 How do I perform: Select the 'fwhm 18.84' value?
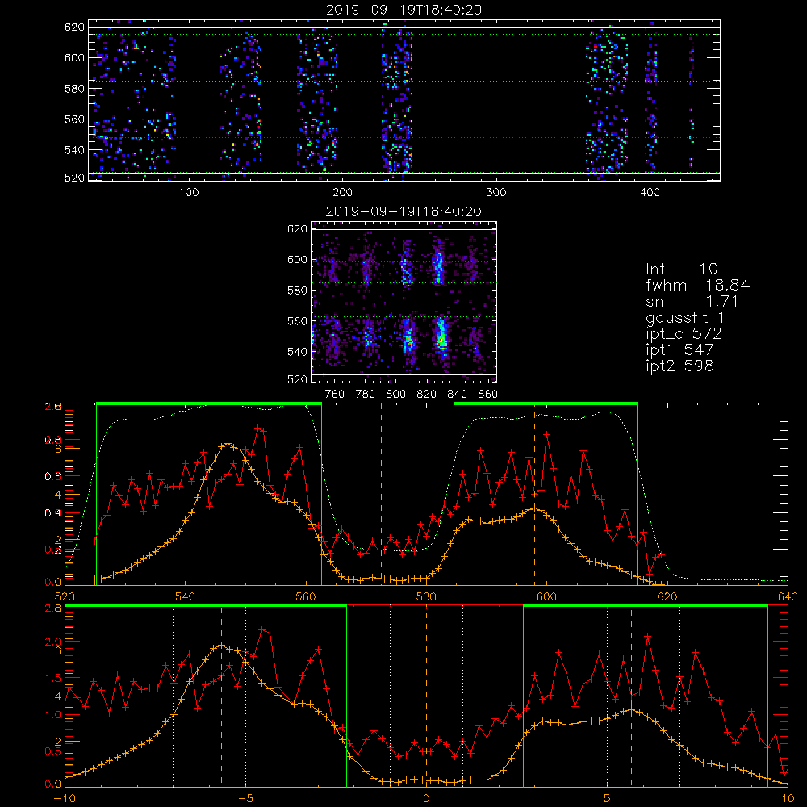[697, 285]
